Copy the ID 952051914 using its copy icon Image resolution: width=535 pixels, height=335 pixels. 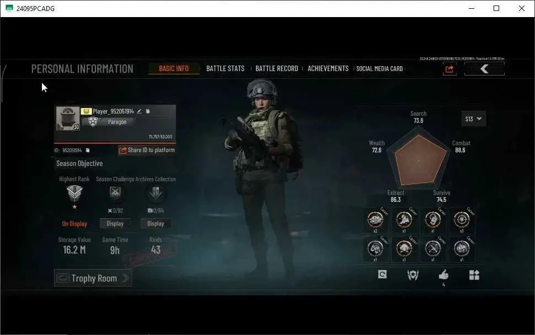point(88,150)
